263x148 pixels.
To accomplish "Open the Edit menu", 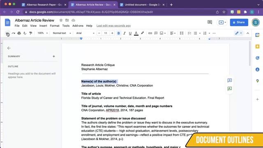I will coord(25,25).
